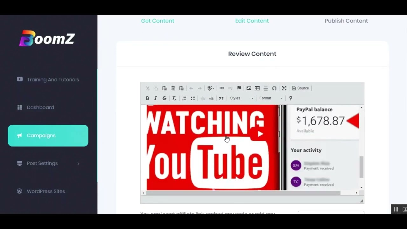Open the spell check ABC dropdown
Image resolution: width=407 pixels, height=229 pixels.
[210, 88]
